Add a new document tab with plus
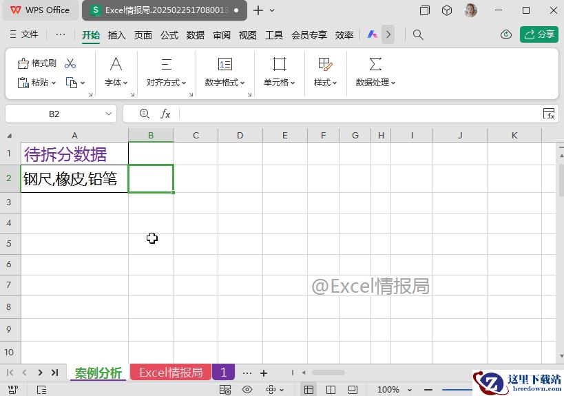Screen dimensions: 564x396 [258, 10]
